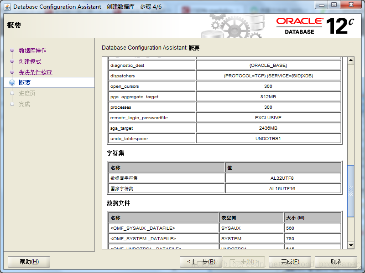The height and width of the screenshot is (273, 365).
Task: Click the Java icon in the title bar
Action: 7,7
